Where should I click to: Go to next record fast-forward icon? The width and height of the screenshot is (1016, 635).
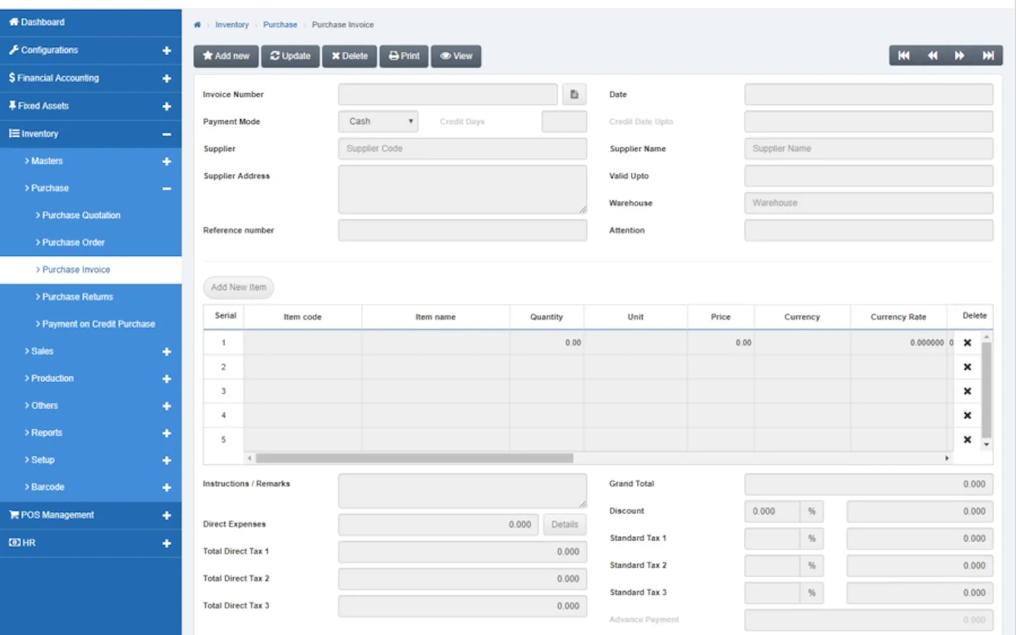pyautogui.click(x=959, y=56)
